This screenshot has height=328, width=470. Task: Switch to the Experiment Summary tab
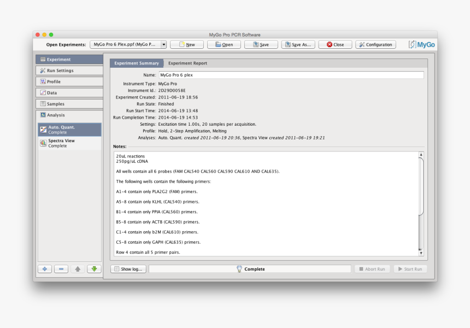click(137, 63)
